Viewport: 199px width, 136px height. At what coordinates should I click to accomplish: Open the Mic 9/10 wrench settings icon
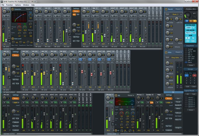(70, 34)
